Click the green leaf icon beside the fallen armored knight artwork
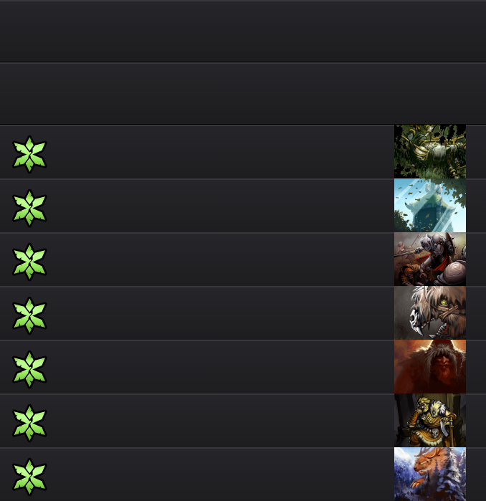 click(x=29, y=154)
